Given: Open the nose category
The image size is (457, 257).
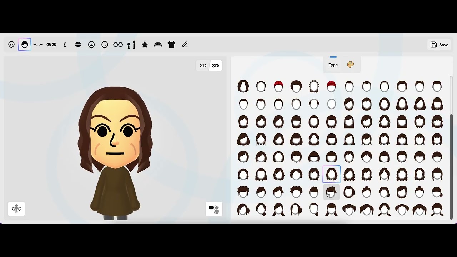Looking at the screenshot, I should (x=65, y=45).
